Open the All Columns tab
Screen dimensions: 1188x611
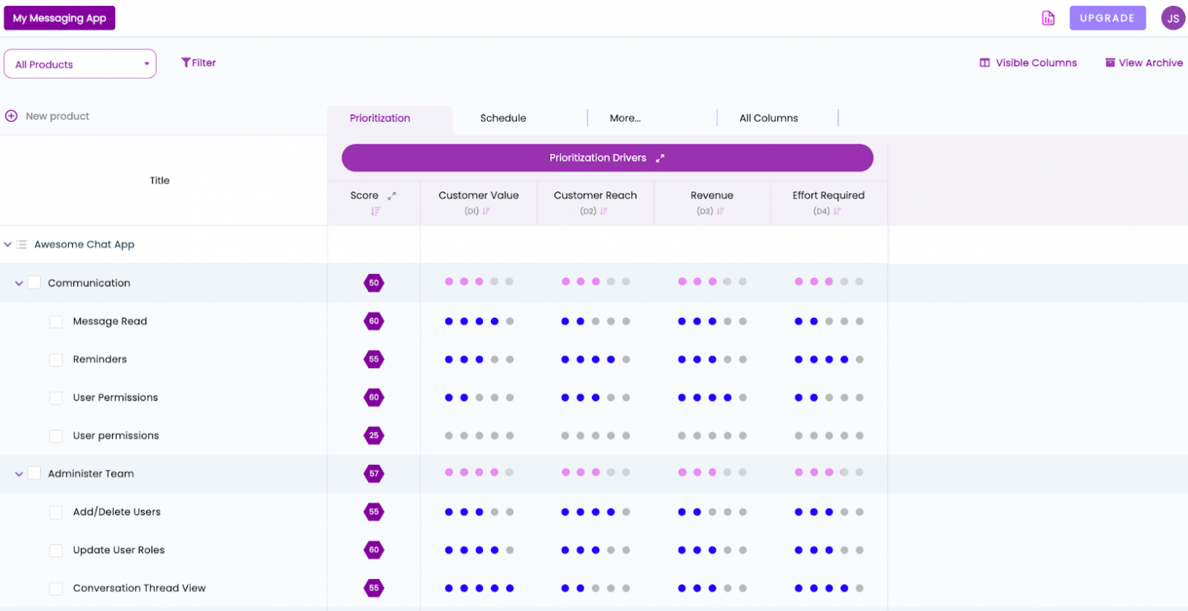(x=768, y=118)
